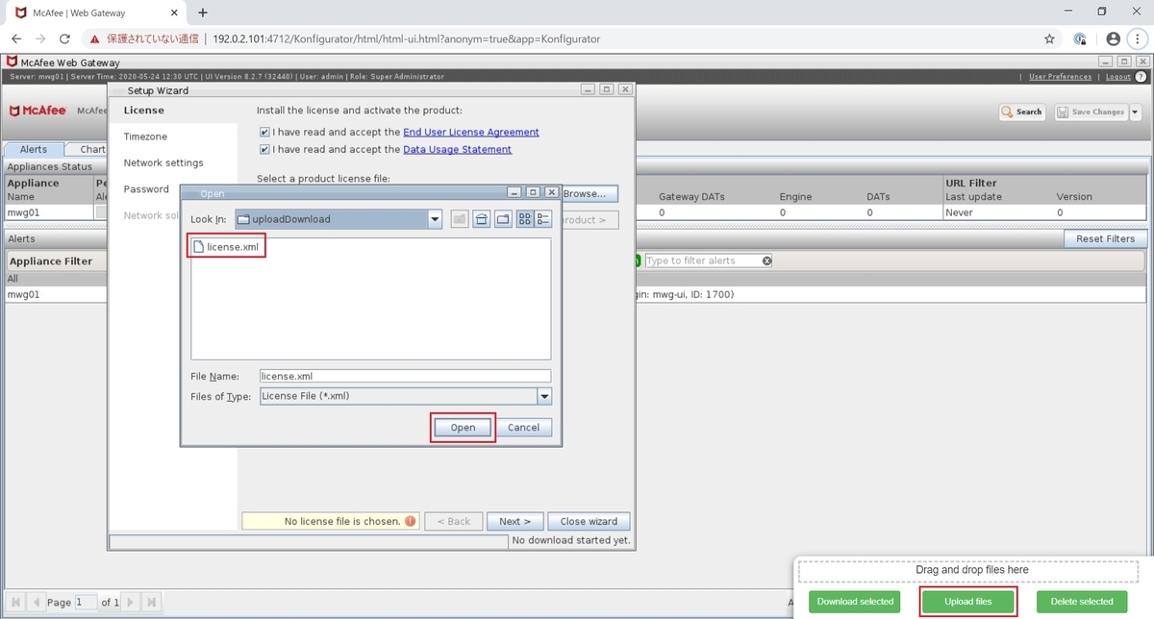Viewport: 1154px width, 619px height.
Task: Open Save Changes dropdown arrow
Action: 1135,111
